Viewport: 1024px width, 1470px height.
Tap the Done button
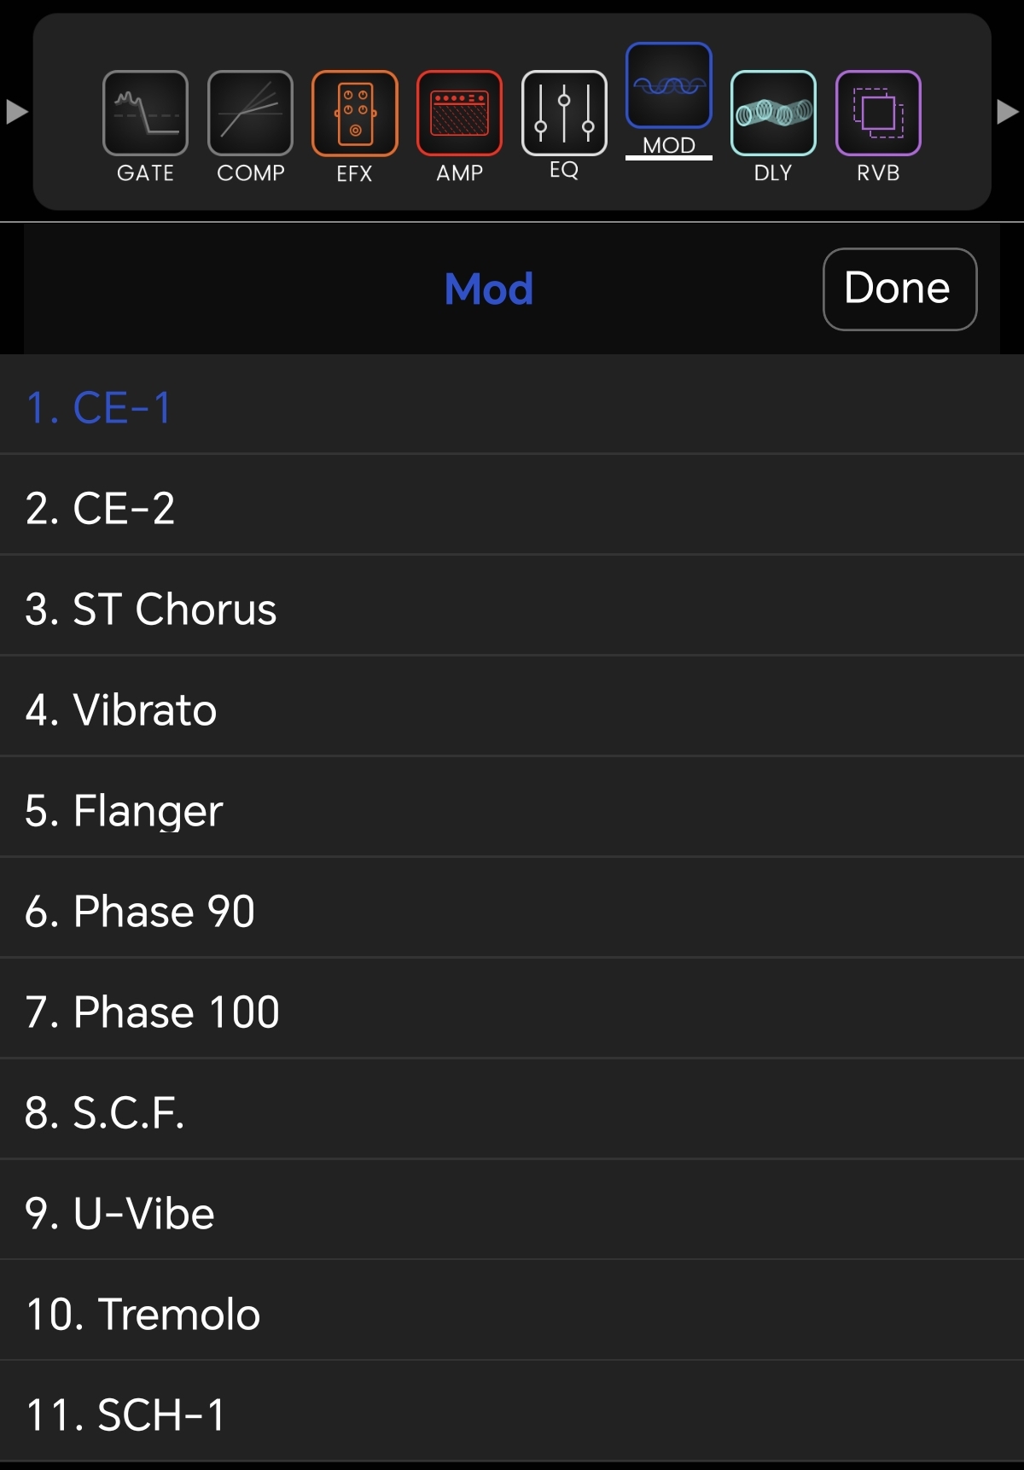(x=899, y=289)
